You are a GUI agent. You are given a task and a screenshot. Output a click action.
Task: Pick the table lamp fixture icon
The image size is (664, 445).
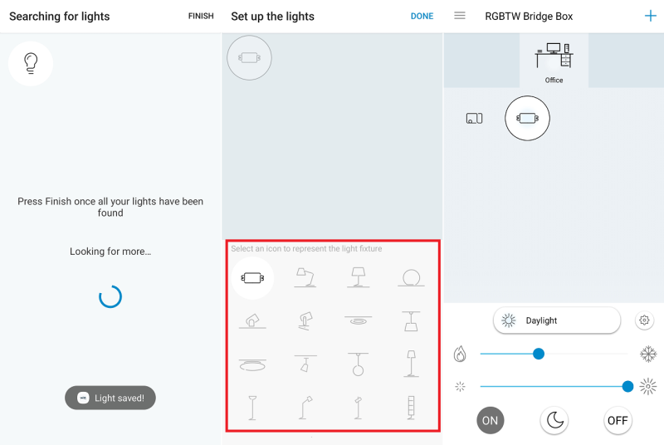[x=359, y=278]
